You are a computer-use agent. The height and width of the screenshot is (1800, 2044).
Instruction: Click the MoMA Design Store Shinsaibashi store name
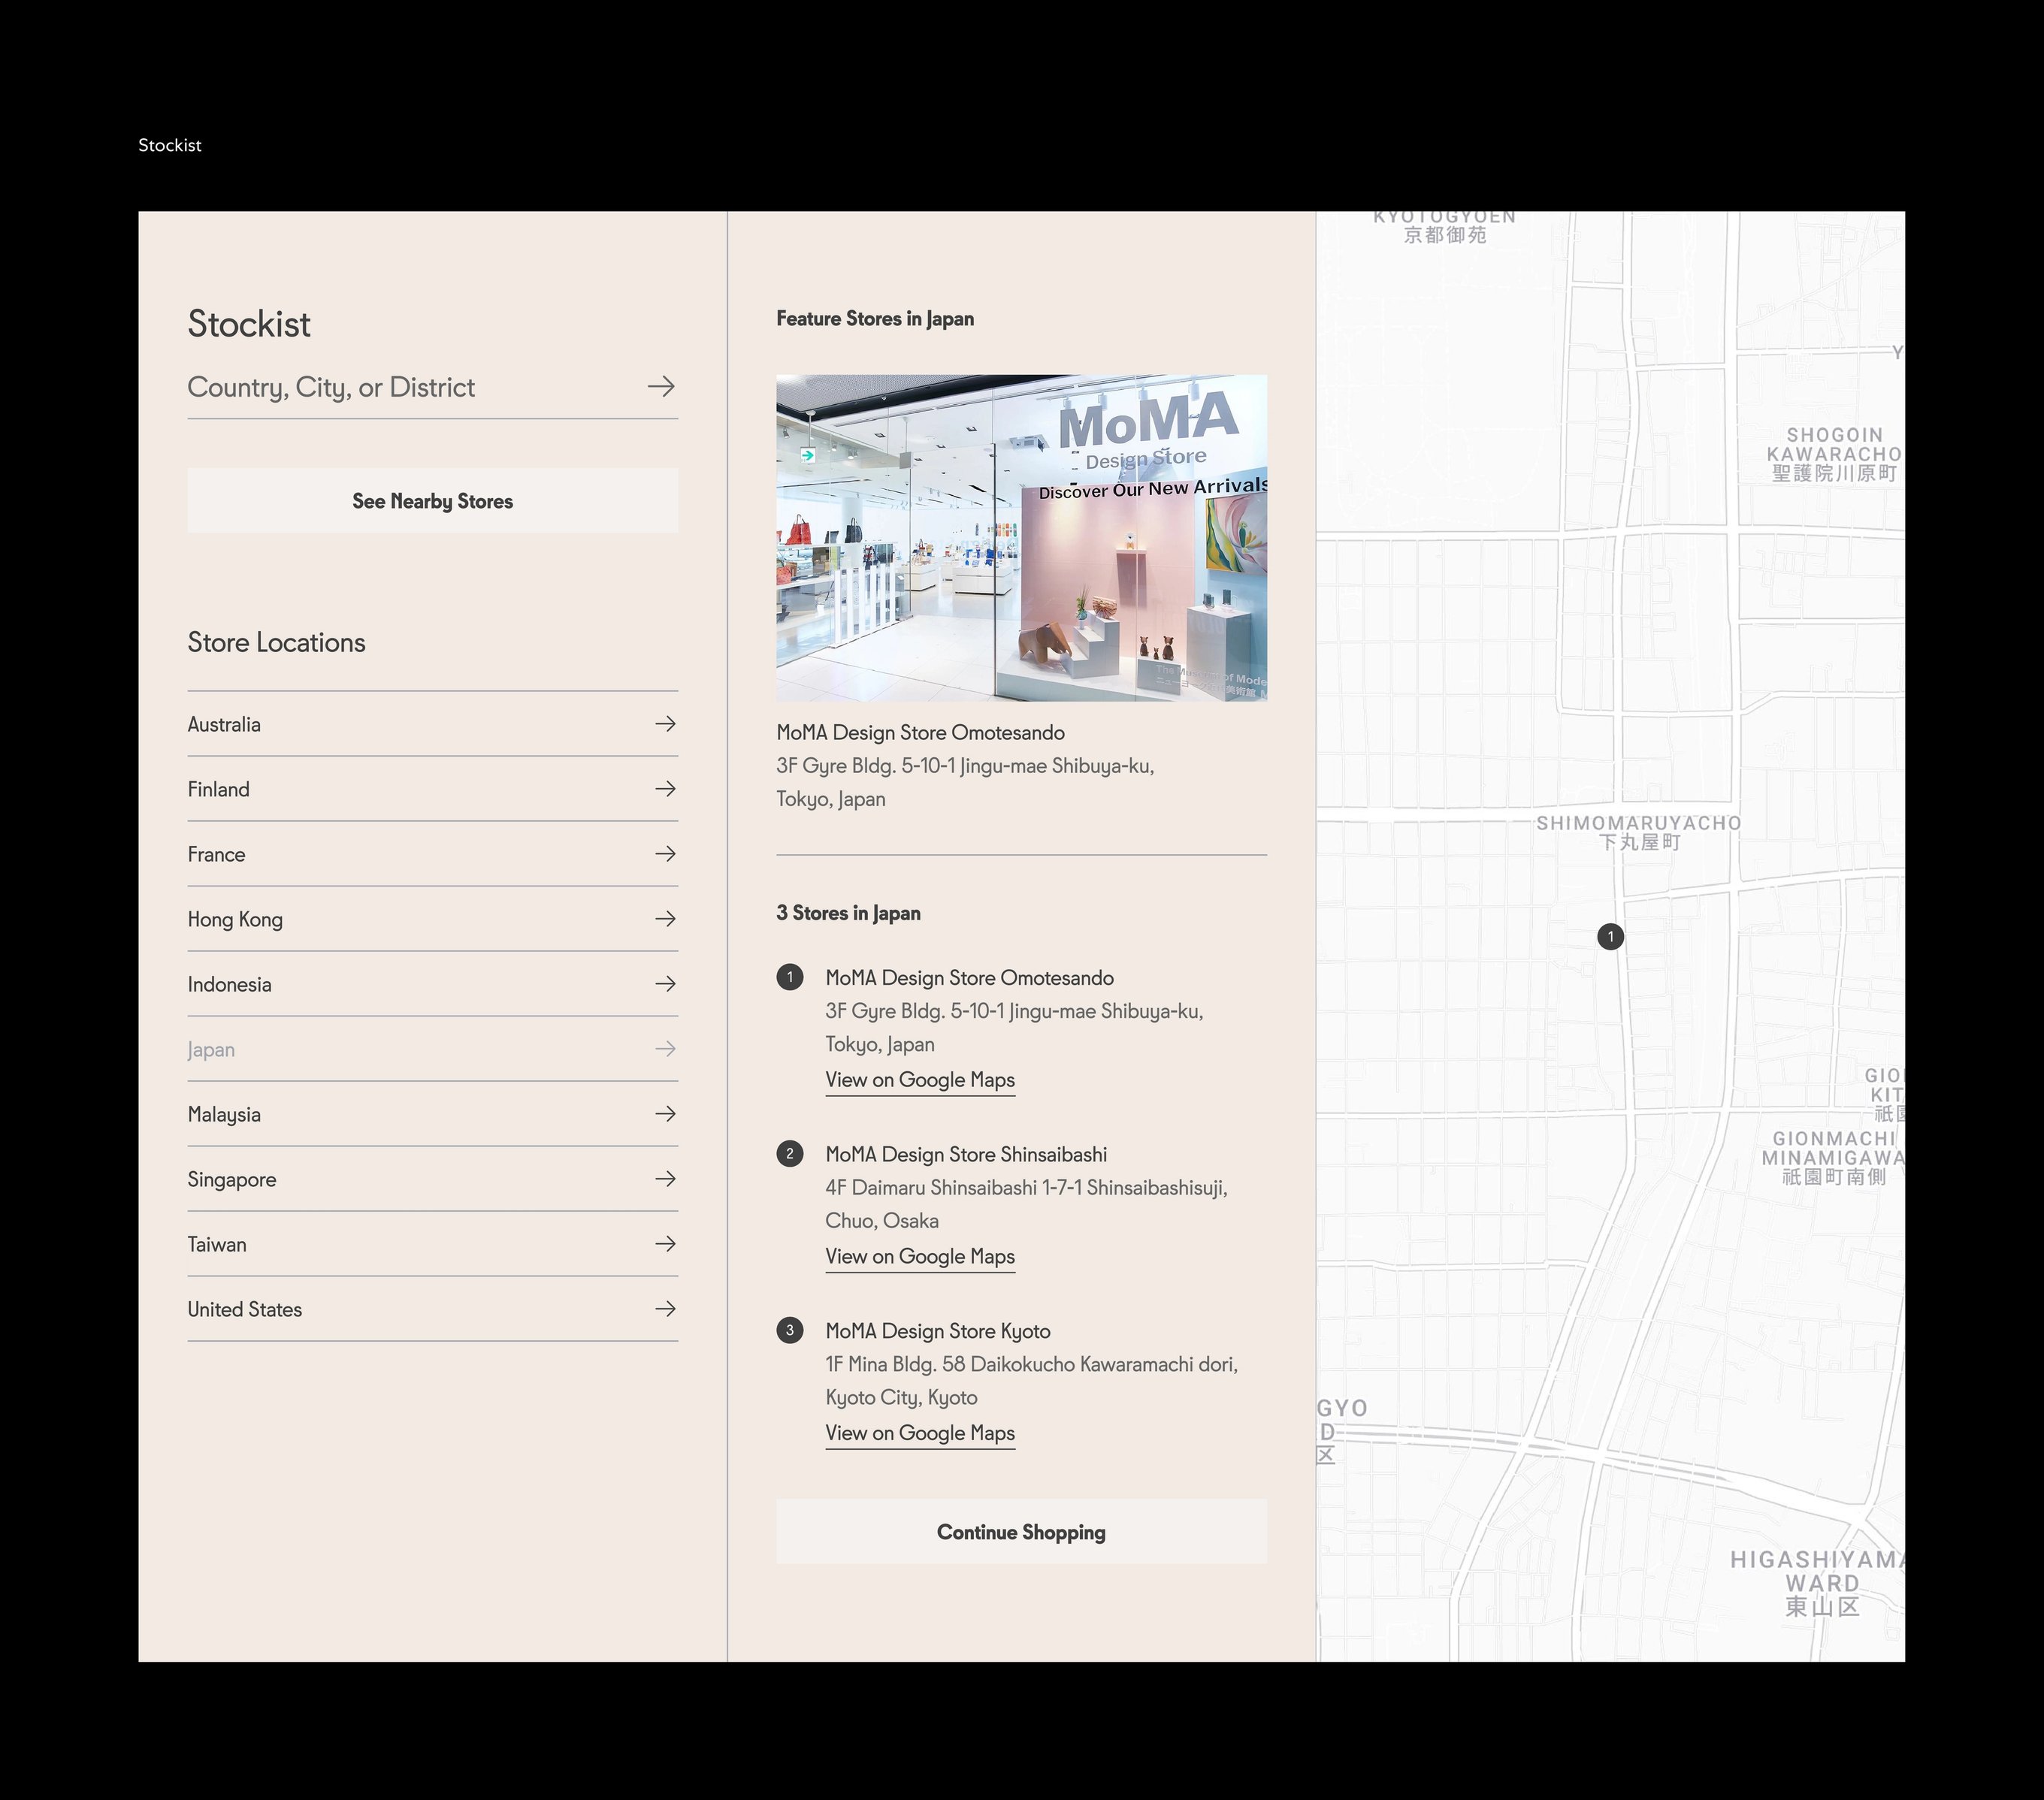[966, 1155]
